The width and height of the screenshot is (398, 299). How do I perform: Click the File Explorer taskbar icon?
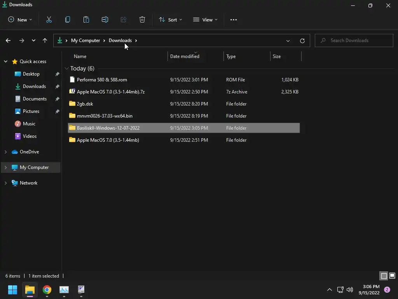pos(30,290)
